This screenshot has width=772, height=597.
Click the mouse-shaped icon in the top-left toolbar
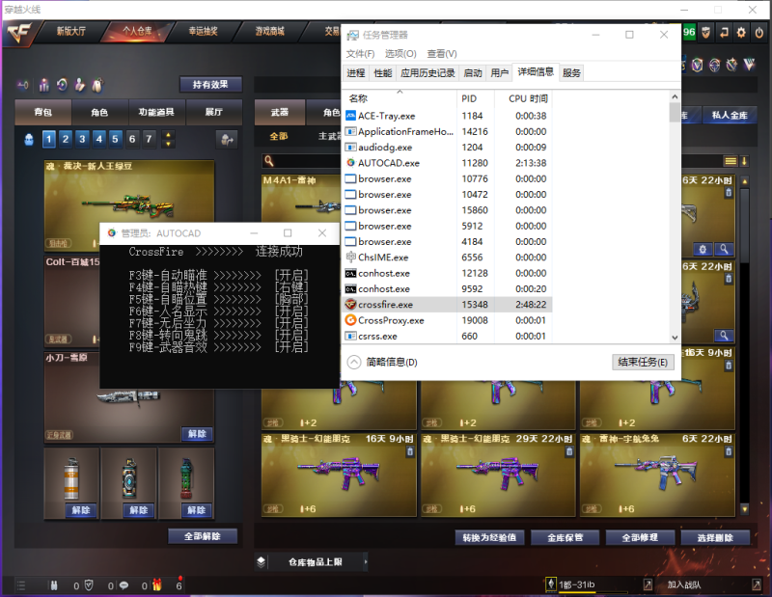[x=96, y=84]
